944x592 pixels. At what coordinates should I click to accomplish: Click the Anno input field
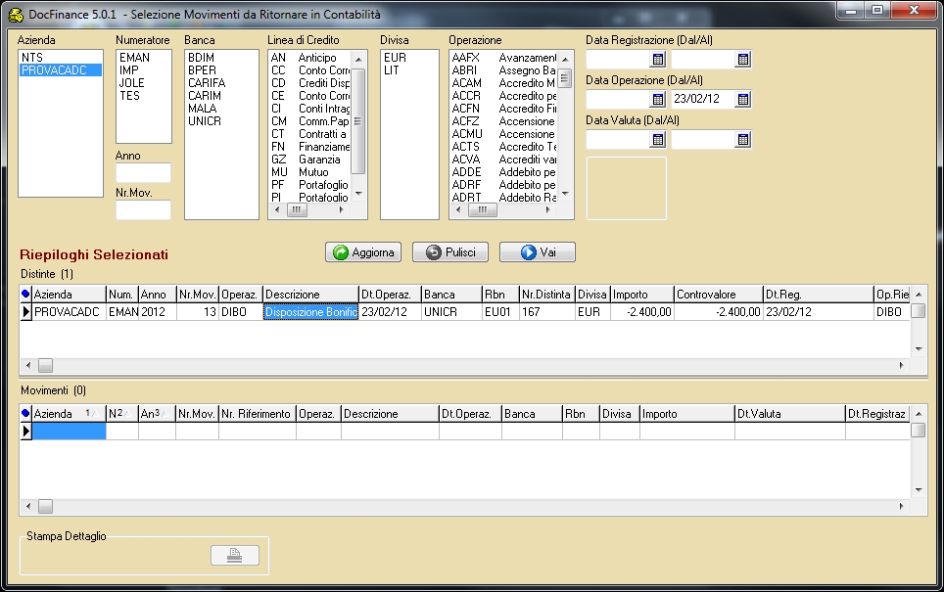(x=143, y=173)
